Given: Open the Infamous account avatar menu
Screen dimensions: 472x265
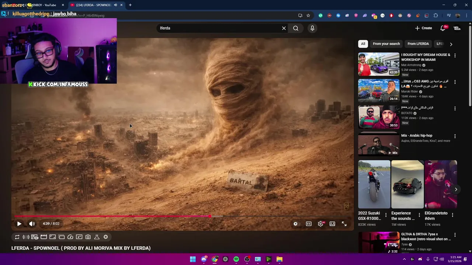Looking at the screenshot, I should (457, 28).
